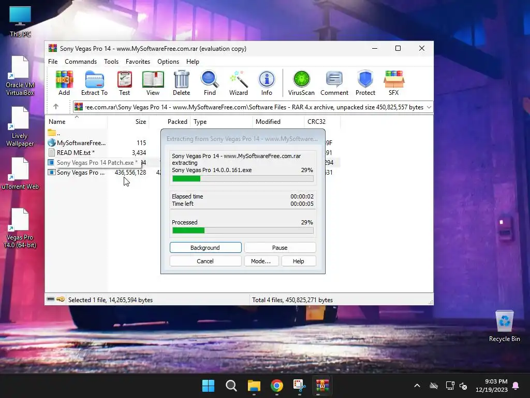The height and width of the screenshot is (398, 530).
Task: Click the WinRAR title bar logo
Action: click(53, 48)
